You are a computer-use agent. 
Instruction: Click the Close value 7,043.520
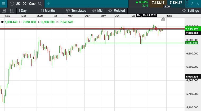point(66,22)
